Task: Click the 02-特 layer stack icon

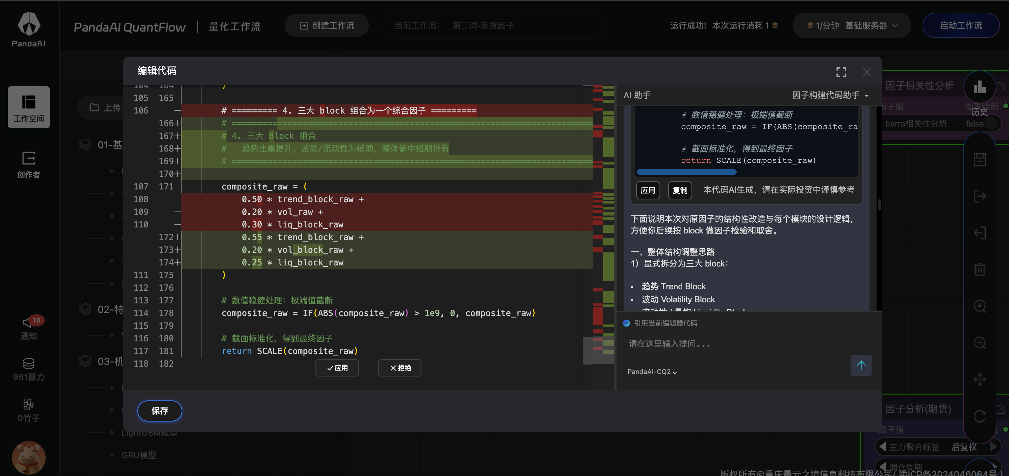Action: click(x=85, y=309)
